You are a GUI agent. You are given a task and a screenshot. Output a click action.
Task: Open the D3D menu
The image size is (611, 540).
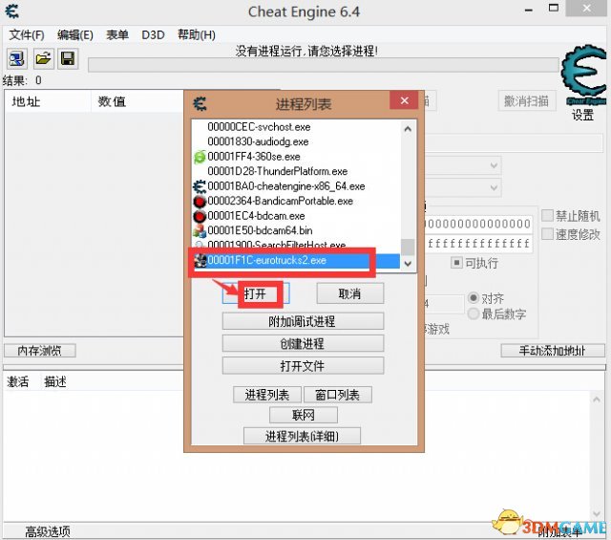tap(153, 35)
